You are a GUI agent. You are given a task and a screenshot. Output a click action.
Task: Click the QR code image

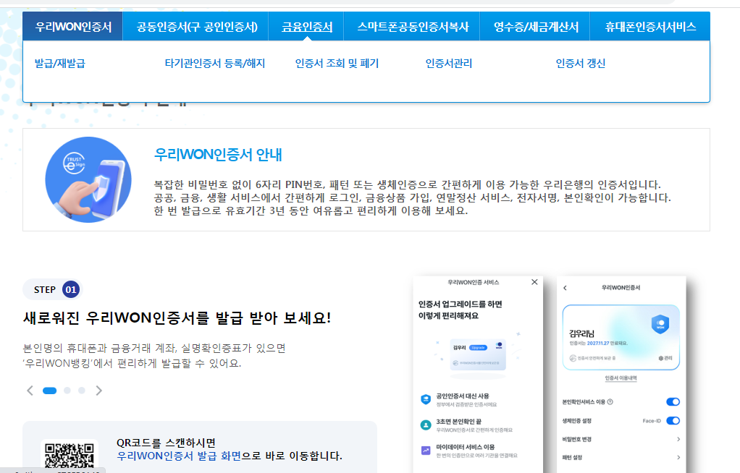pos(70,456)
